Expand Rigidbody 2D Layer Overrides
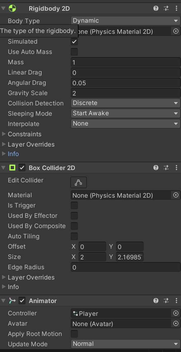181x352 pixels. click(4, 144)
